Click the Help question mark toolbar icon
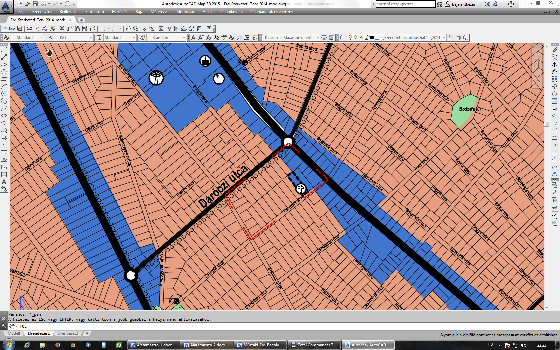Screen dimensions: 560x350 coord(209,29)
